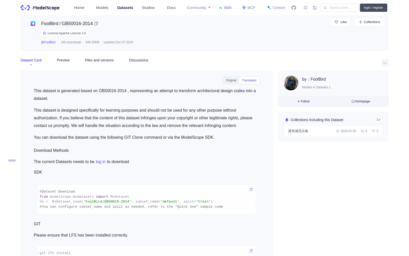Click the collection date 2026.03.30
This screenshot has width=409, height=256.
coord(346,131)
